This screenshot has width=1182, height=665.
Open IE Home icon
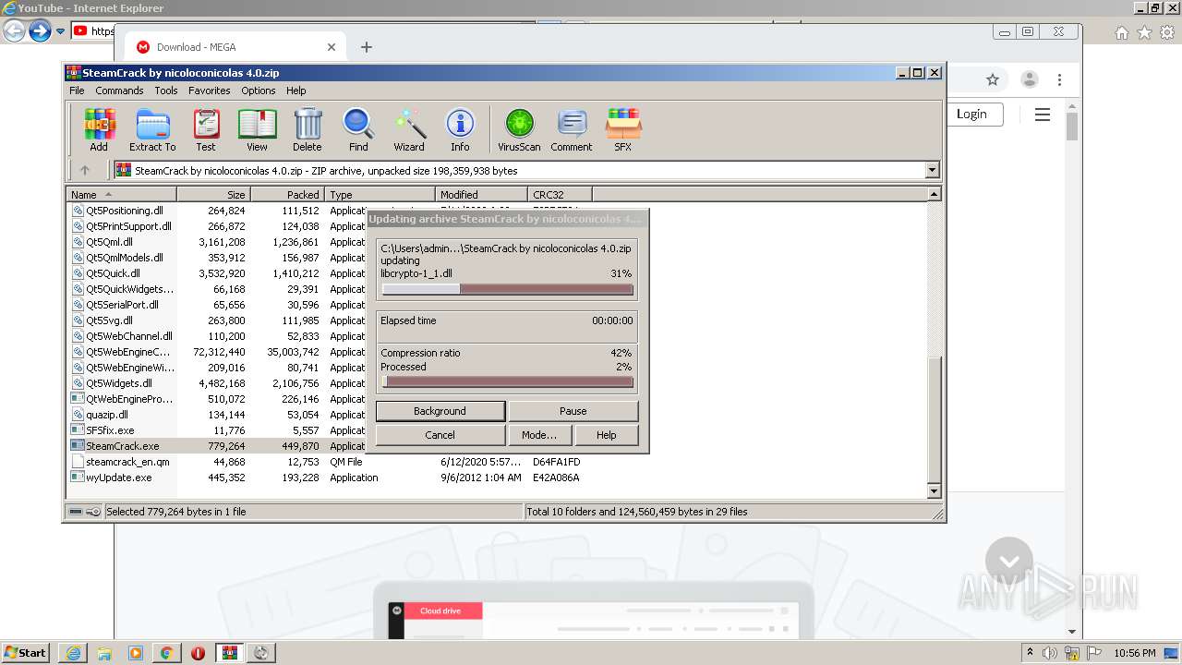click(1121, 32)
